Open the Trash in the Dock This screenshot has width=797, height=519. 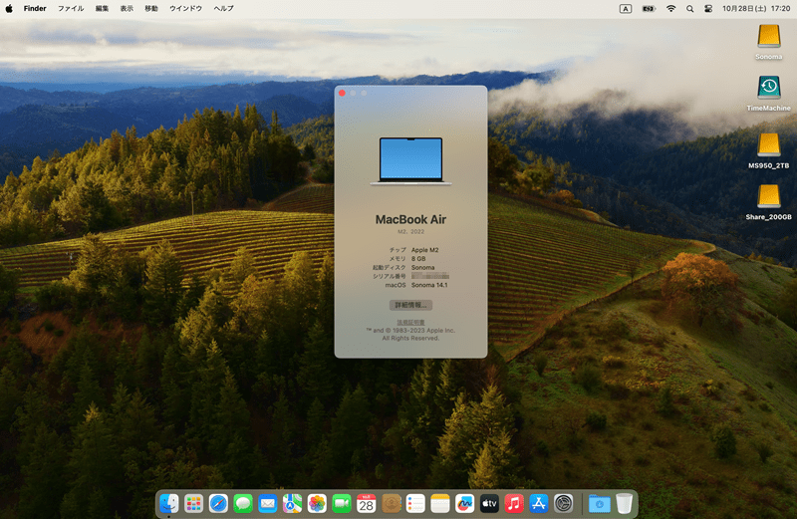click(x=625, y=504)
